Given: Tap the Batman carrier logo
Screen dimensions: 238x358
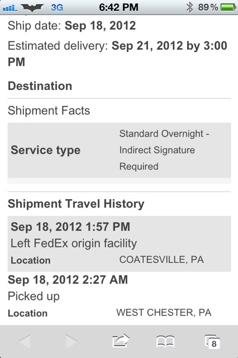Looking at the screenshot, I should coord(32,8).
